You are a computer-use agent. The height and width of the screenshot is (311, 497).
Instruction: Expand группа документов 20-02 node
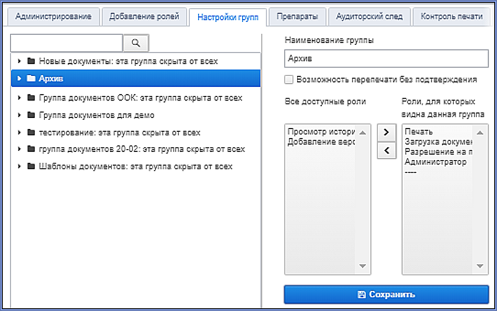point(19,149)
